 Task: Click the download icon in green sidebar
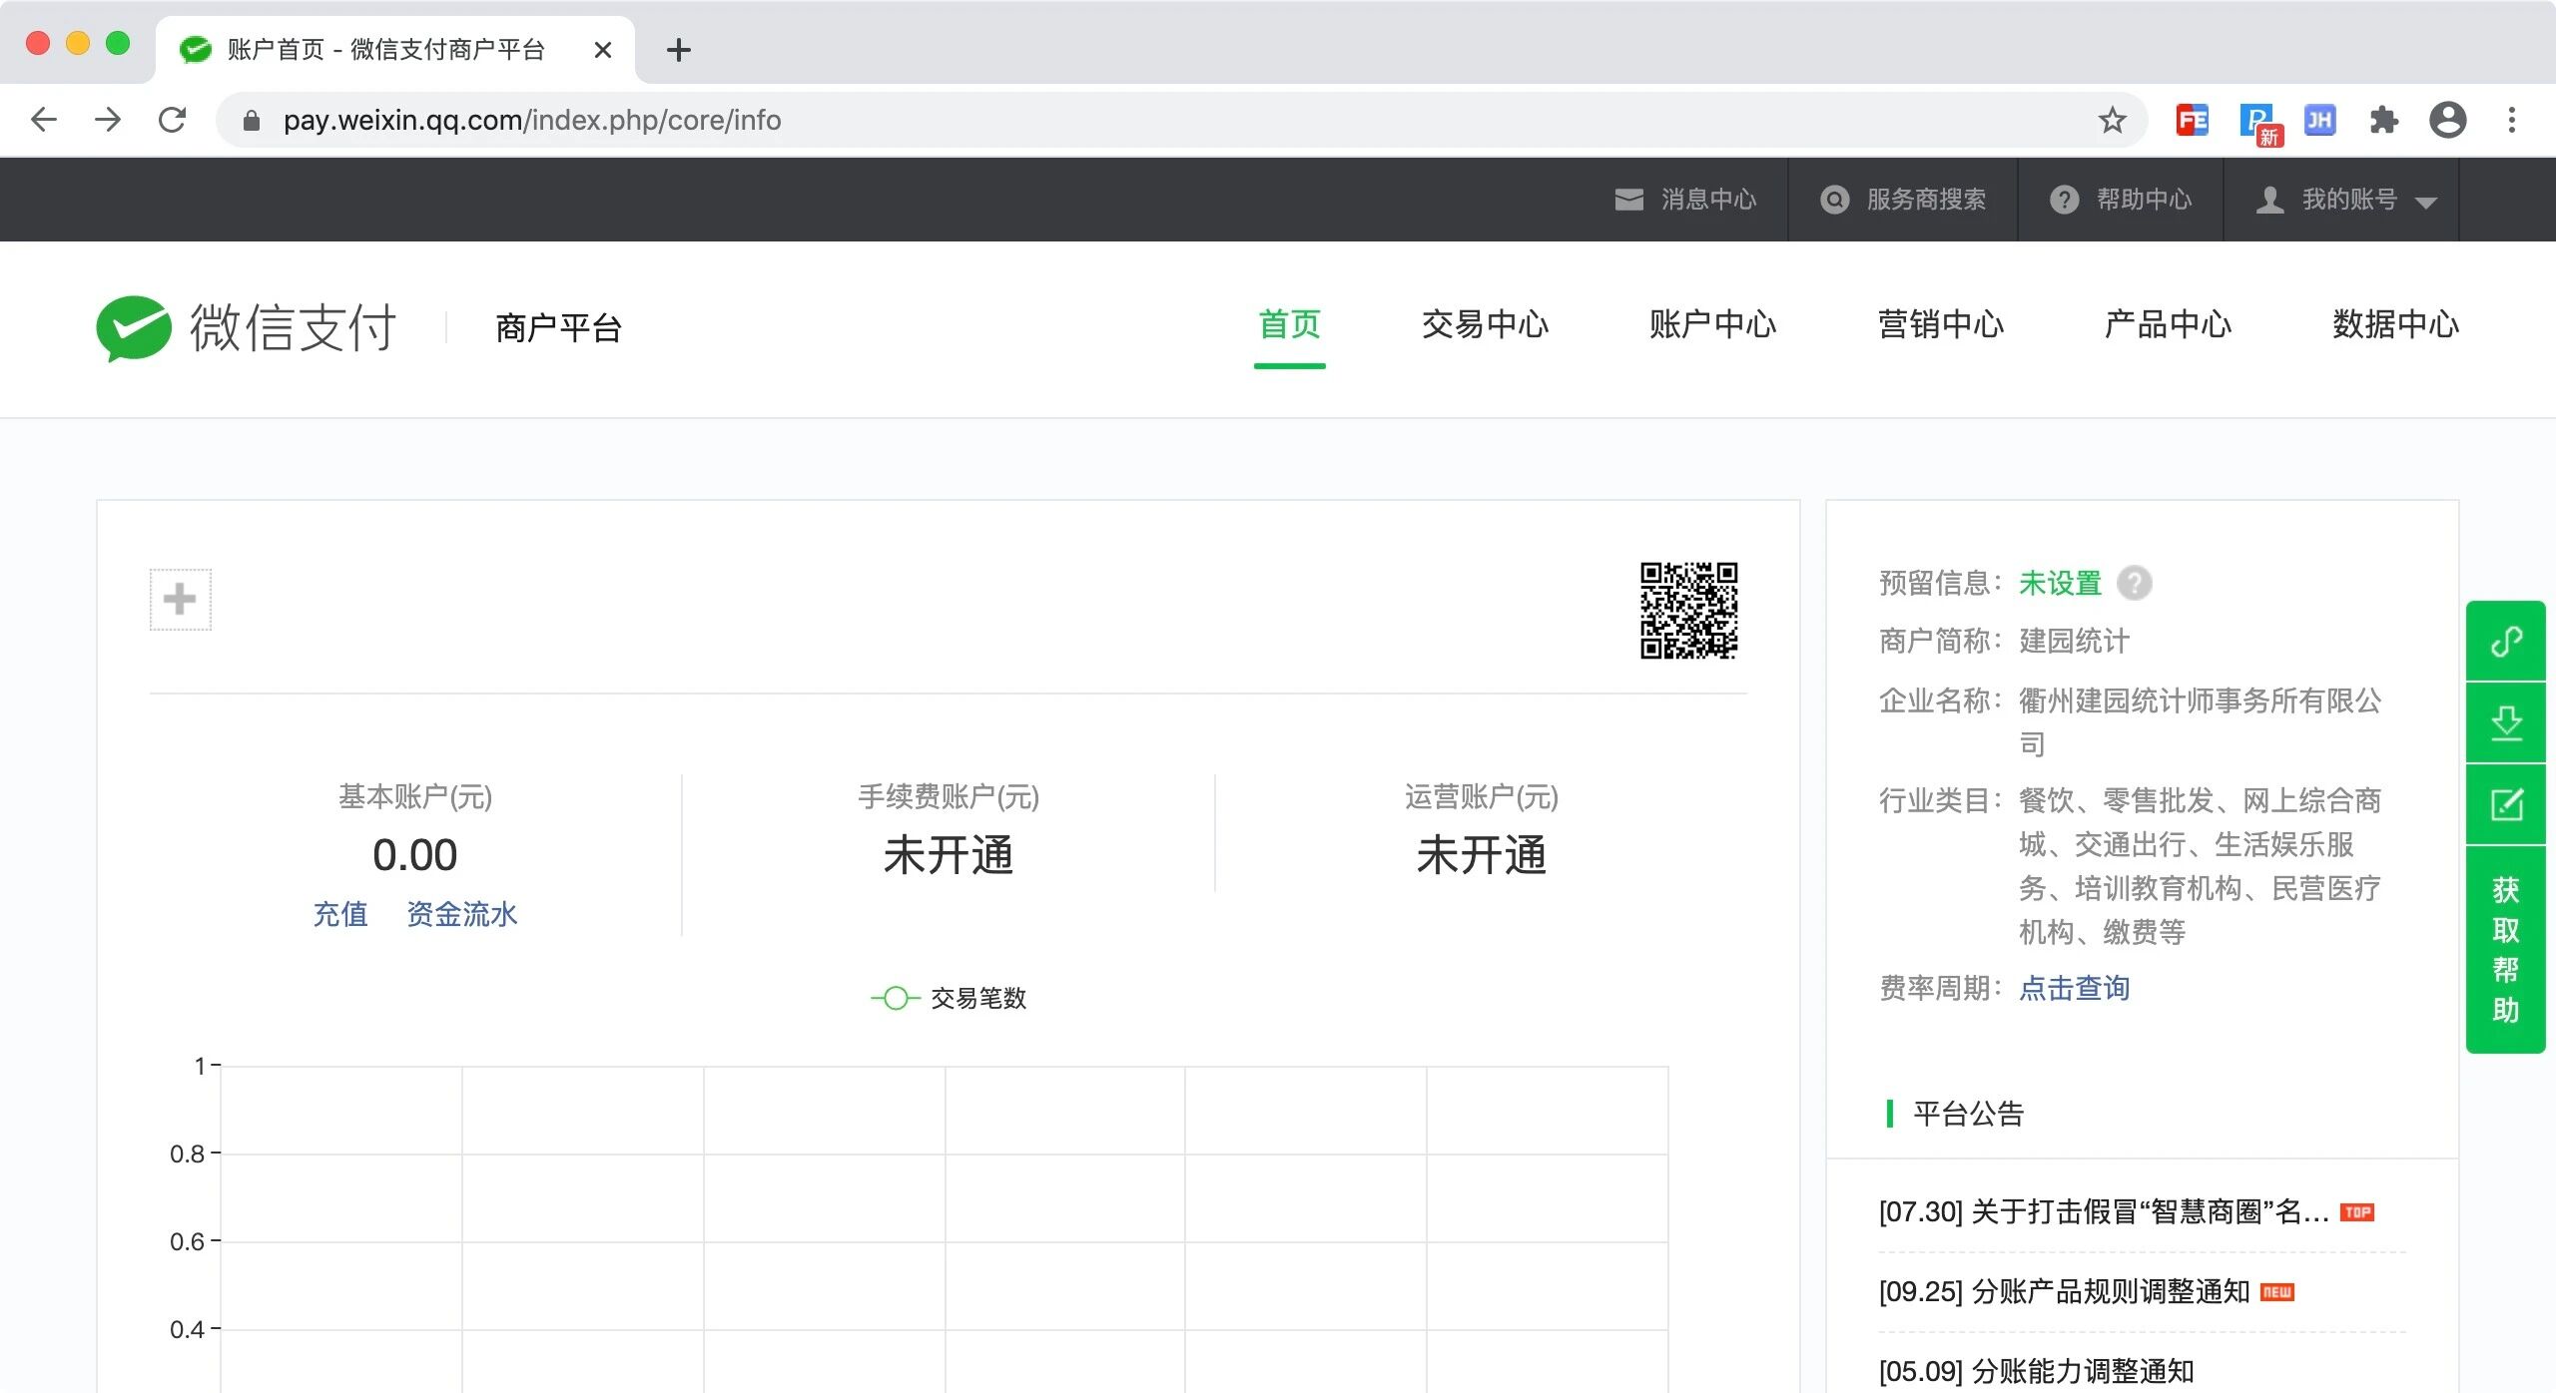tap(2505, 722)
